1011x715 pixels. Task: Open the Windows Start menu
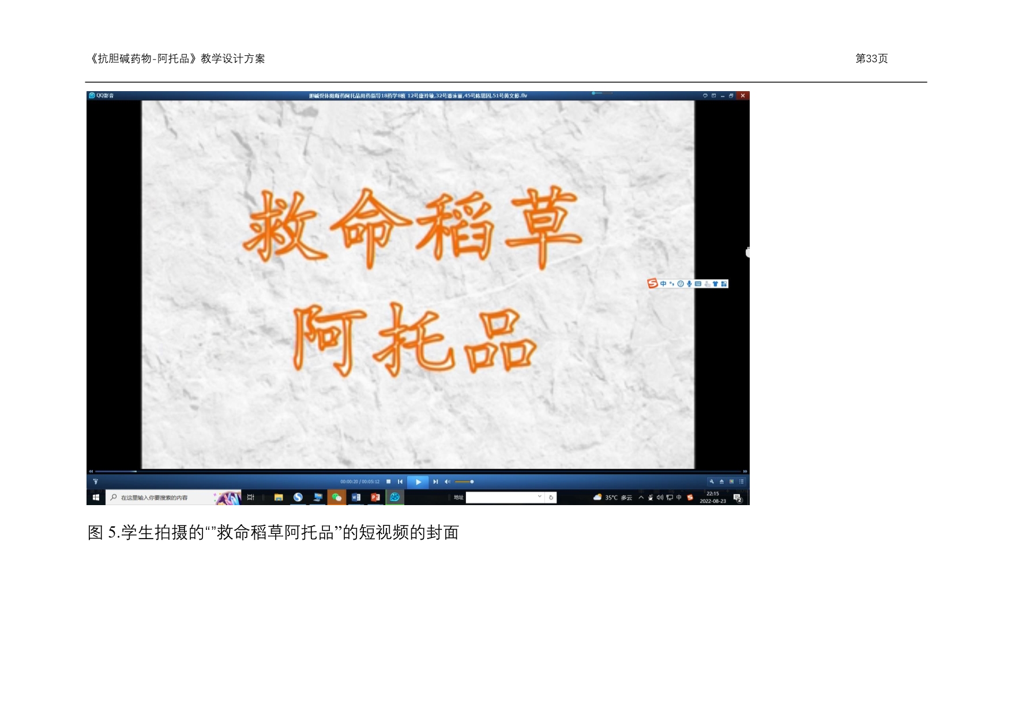point(96,498)
